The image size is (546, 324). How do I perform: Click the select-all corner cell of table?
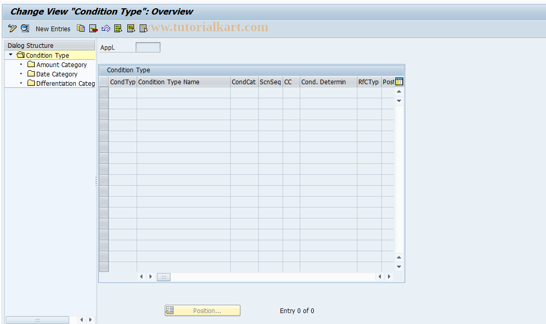pos(104,82)
